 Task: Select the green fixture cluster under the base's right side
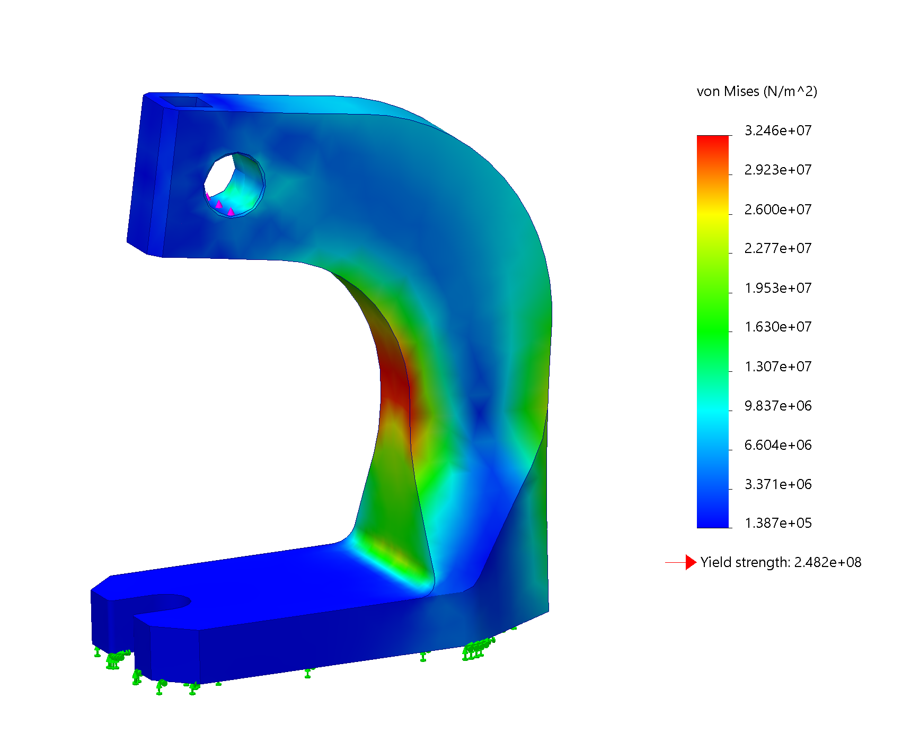477,649
